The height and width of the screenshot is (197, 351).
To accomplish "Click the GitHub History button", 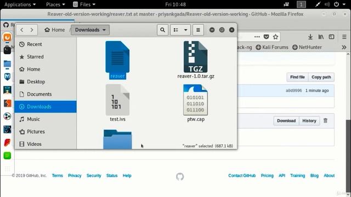I will tap(309, 121).
